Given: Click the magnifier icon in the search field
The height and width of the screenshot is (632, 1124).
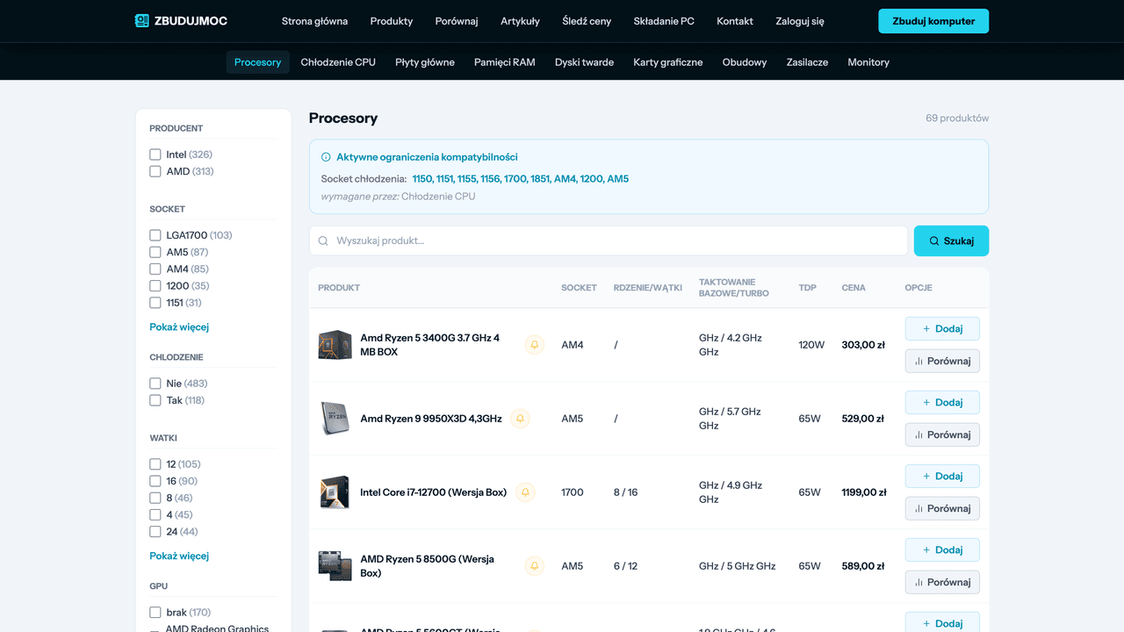Looking at the screenshot, I should point(323,241).
